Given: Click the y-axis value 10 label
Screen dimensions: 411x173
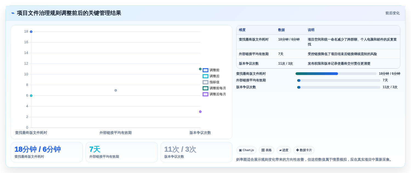Looking at the screenshot, I should [26, 74].
